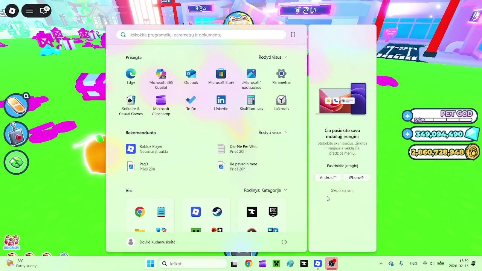Open Task View on the taskbar
This screenshot has height=271, width=482.
click(x=234, y=264)
